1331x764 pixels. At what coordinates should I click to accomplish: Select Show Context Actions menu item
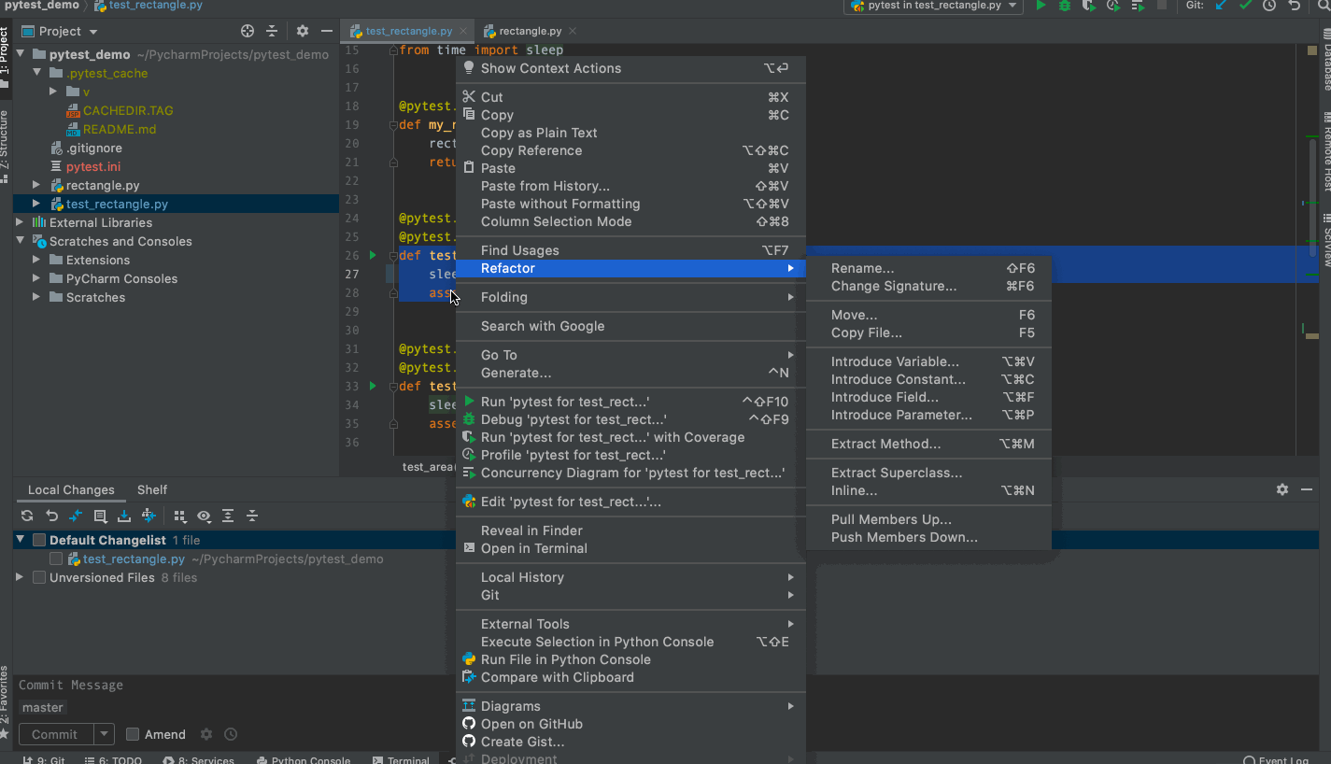pyautogui.click(x=630, y=68)
